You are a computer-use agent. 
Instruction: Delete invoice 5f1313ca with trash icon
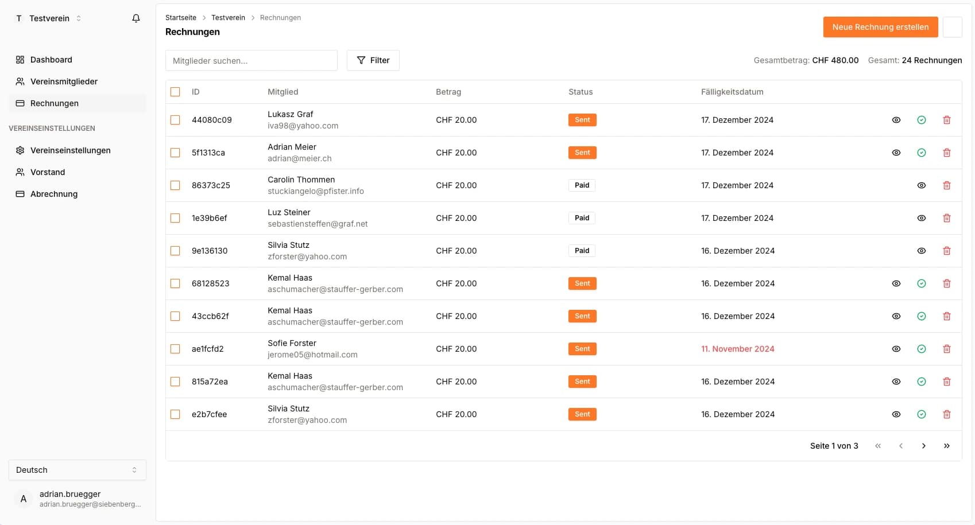click(x=947, y=153)
